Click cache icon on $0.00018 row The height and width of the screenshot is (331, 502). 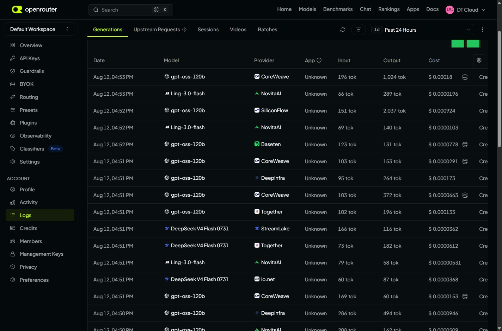point(465,77)
